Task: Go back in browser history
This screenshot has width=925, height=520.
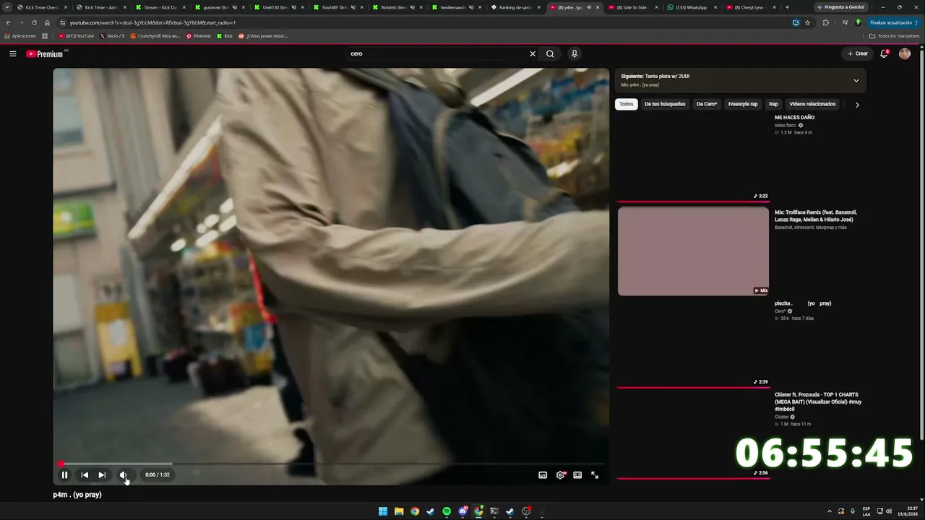Action: click(8, 22)
